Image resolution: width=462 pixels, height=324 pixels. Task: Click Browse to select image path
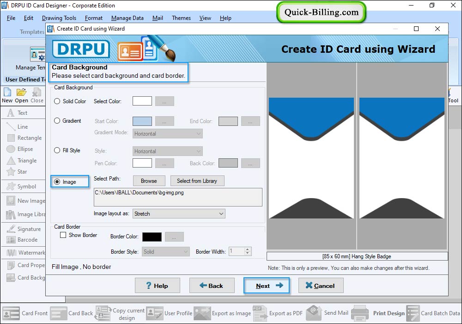[149, 181]
